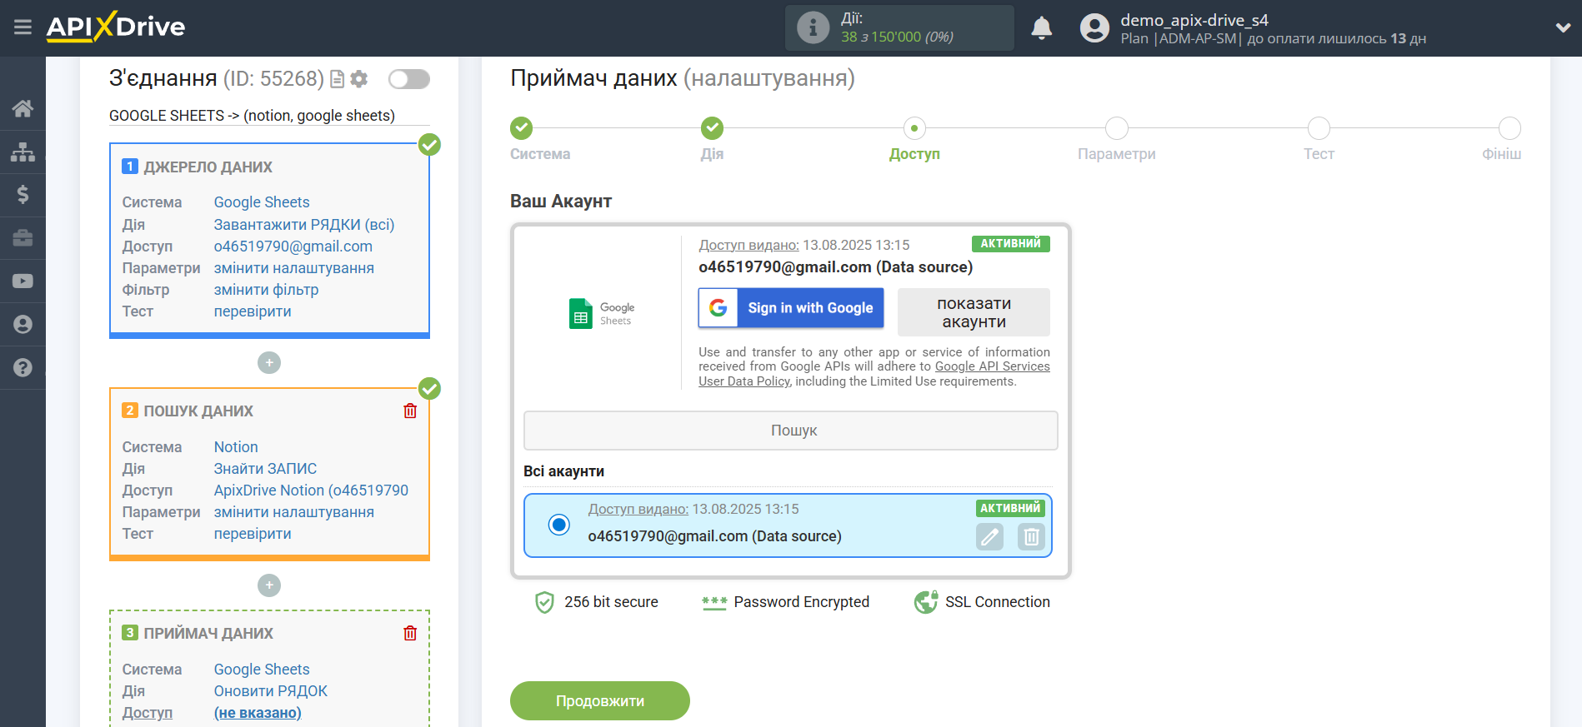The height and width of the screenshot is (727, 1582).
Task: Open the profile sidebar icon
Action: click(x=23, y=325)
